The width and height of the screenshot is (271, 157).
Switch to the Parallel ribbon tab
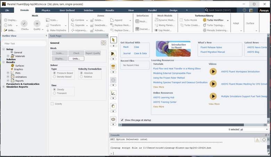pyautogui.click(x=152, y=10)
